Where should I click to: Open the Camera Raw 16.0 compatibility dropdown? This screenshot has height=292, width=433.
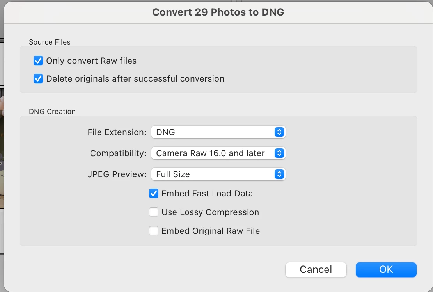(218, 153)
